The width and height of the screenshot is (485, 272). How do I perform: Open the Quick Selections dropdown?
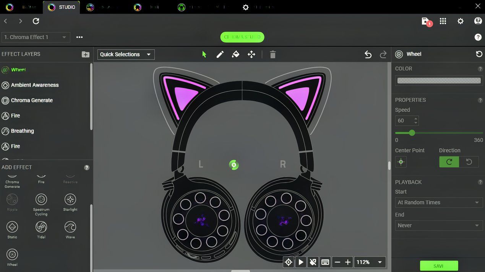pos(126,54)
